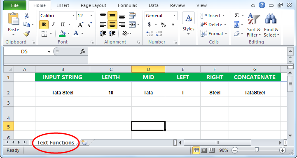This screenshot has width=297, height=158.
Task: Open the Underline style dropdown arrow
Action: pos(69,25)
